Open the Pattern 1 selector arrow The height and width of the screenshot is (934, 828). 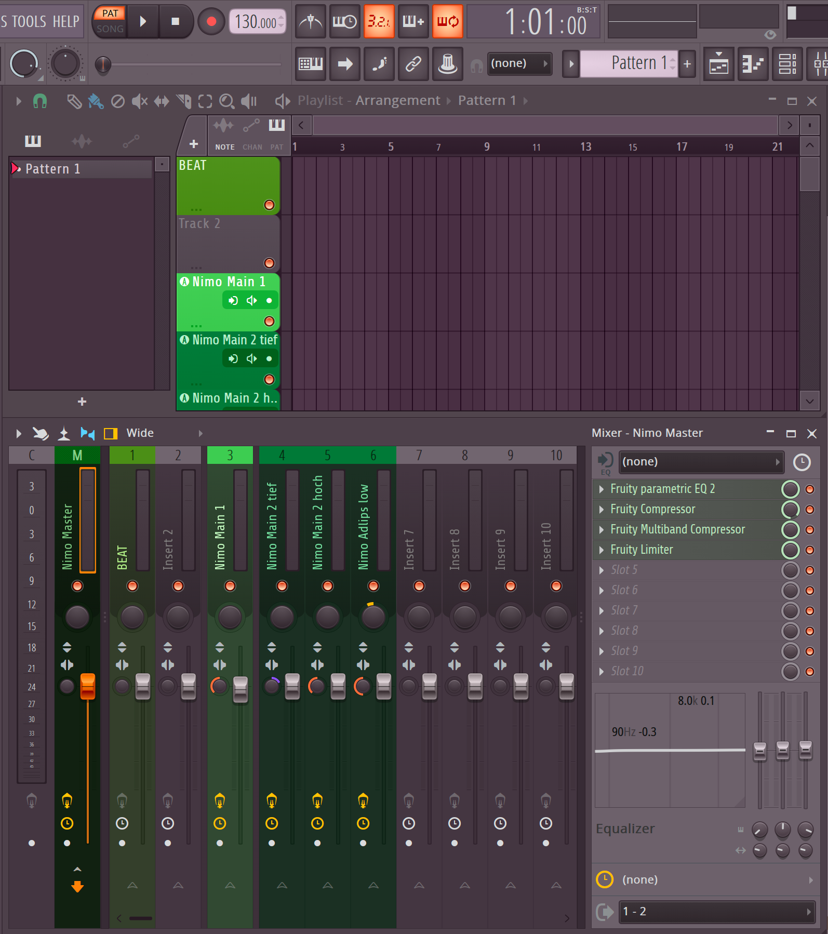point(571,64)
